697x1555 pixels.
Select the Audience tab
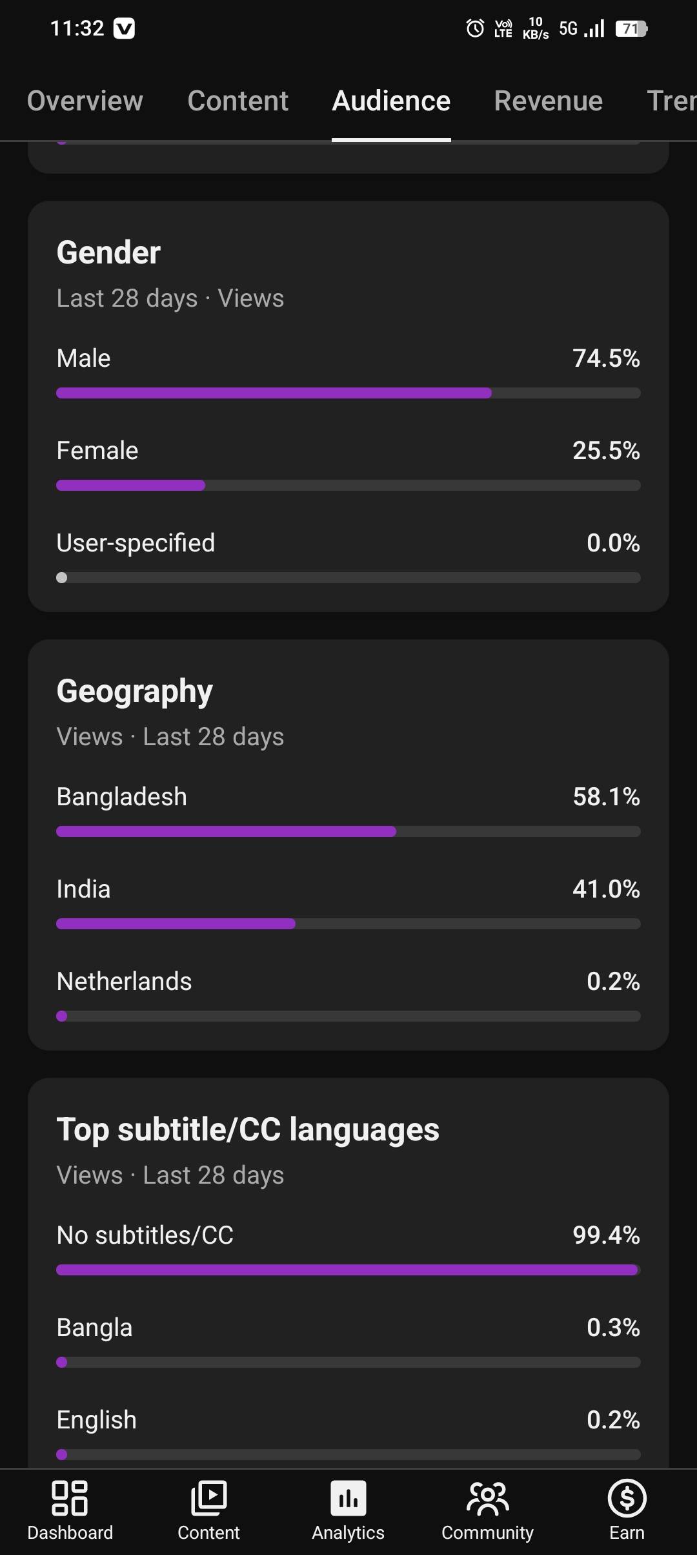[x=391, y=101]
